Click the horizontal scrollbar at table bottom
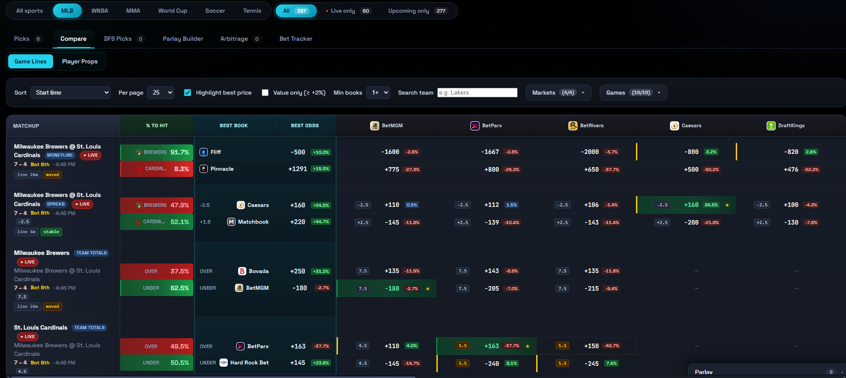This screenshot has height=378, width=846. [x=213, y=376]
